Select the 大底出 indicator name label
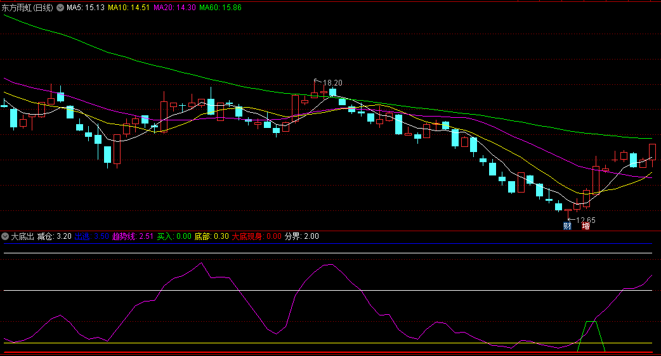 [x=22, y=236]
